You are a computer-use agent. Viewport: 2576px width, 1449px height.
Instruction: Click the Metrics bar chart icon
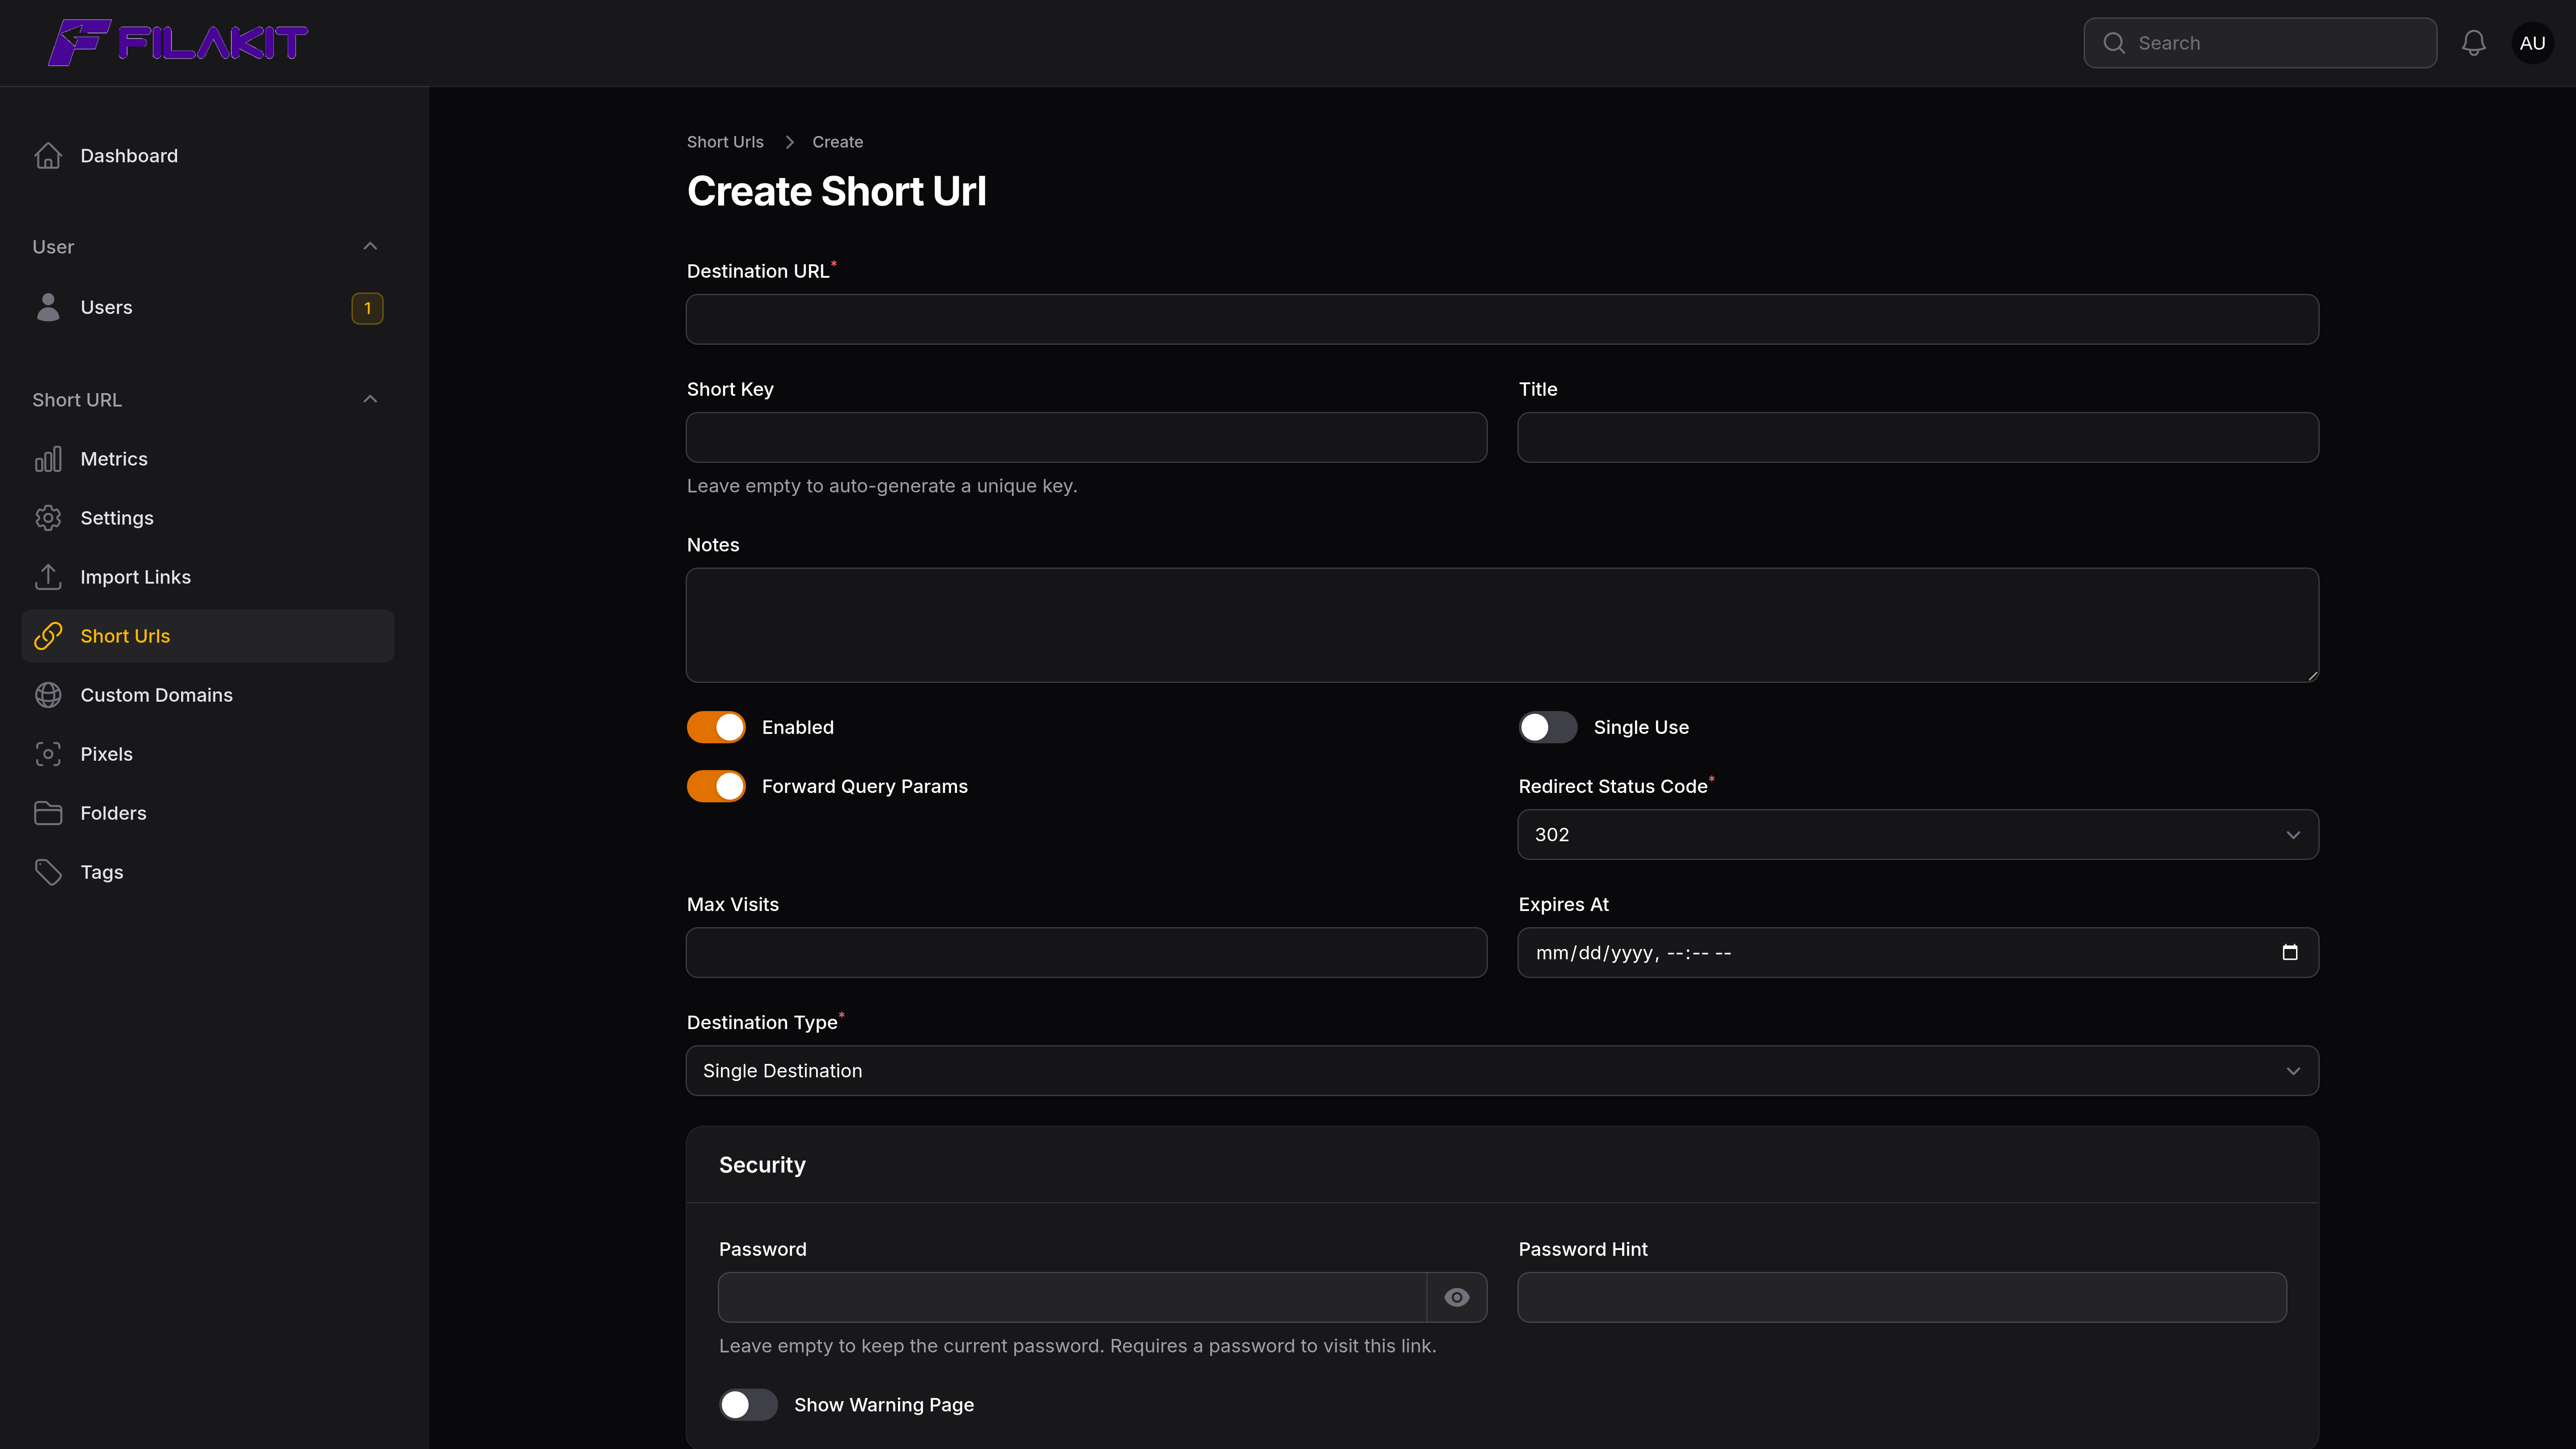tap(48, 459)
